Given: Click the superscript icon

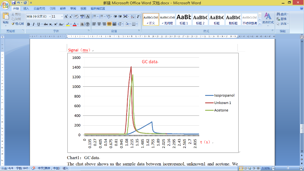Looking at the screenshot, I should pos(56,24).
